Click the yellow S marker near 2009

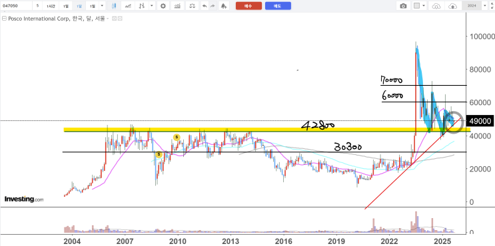coord(159,154)
